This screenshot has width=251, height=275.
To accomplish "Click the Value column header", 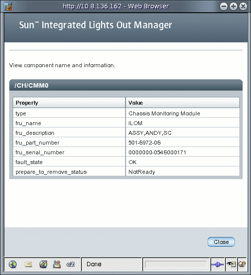I will [x=182, y=103].
